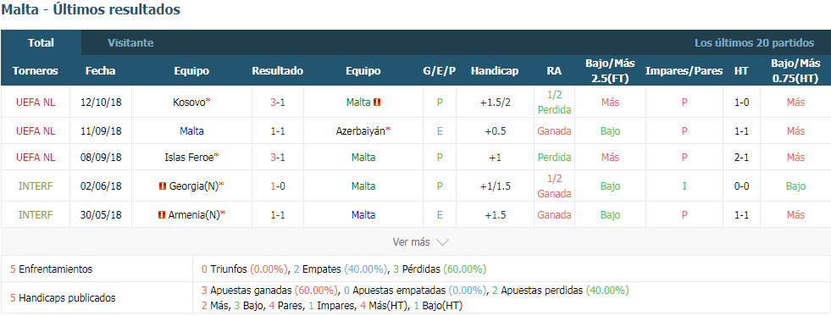Click the Impares/Pares column header

coord(684,71)
